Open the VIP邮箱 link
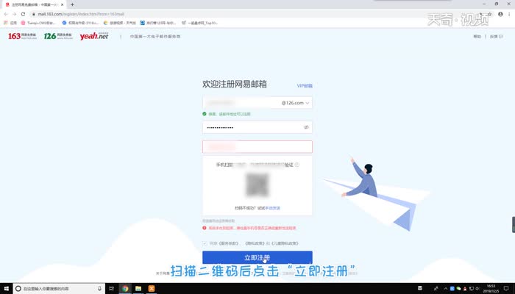This screenshot has height=294, width=515. point(305,86)
